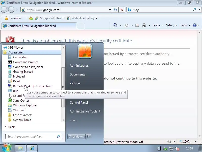Click the muted volume tray icon
The width and height of the screenshot is (202, 152).
click(177, 149)
